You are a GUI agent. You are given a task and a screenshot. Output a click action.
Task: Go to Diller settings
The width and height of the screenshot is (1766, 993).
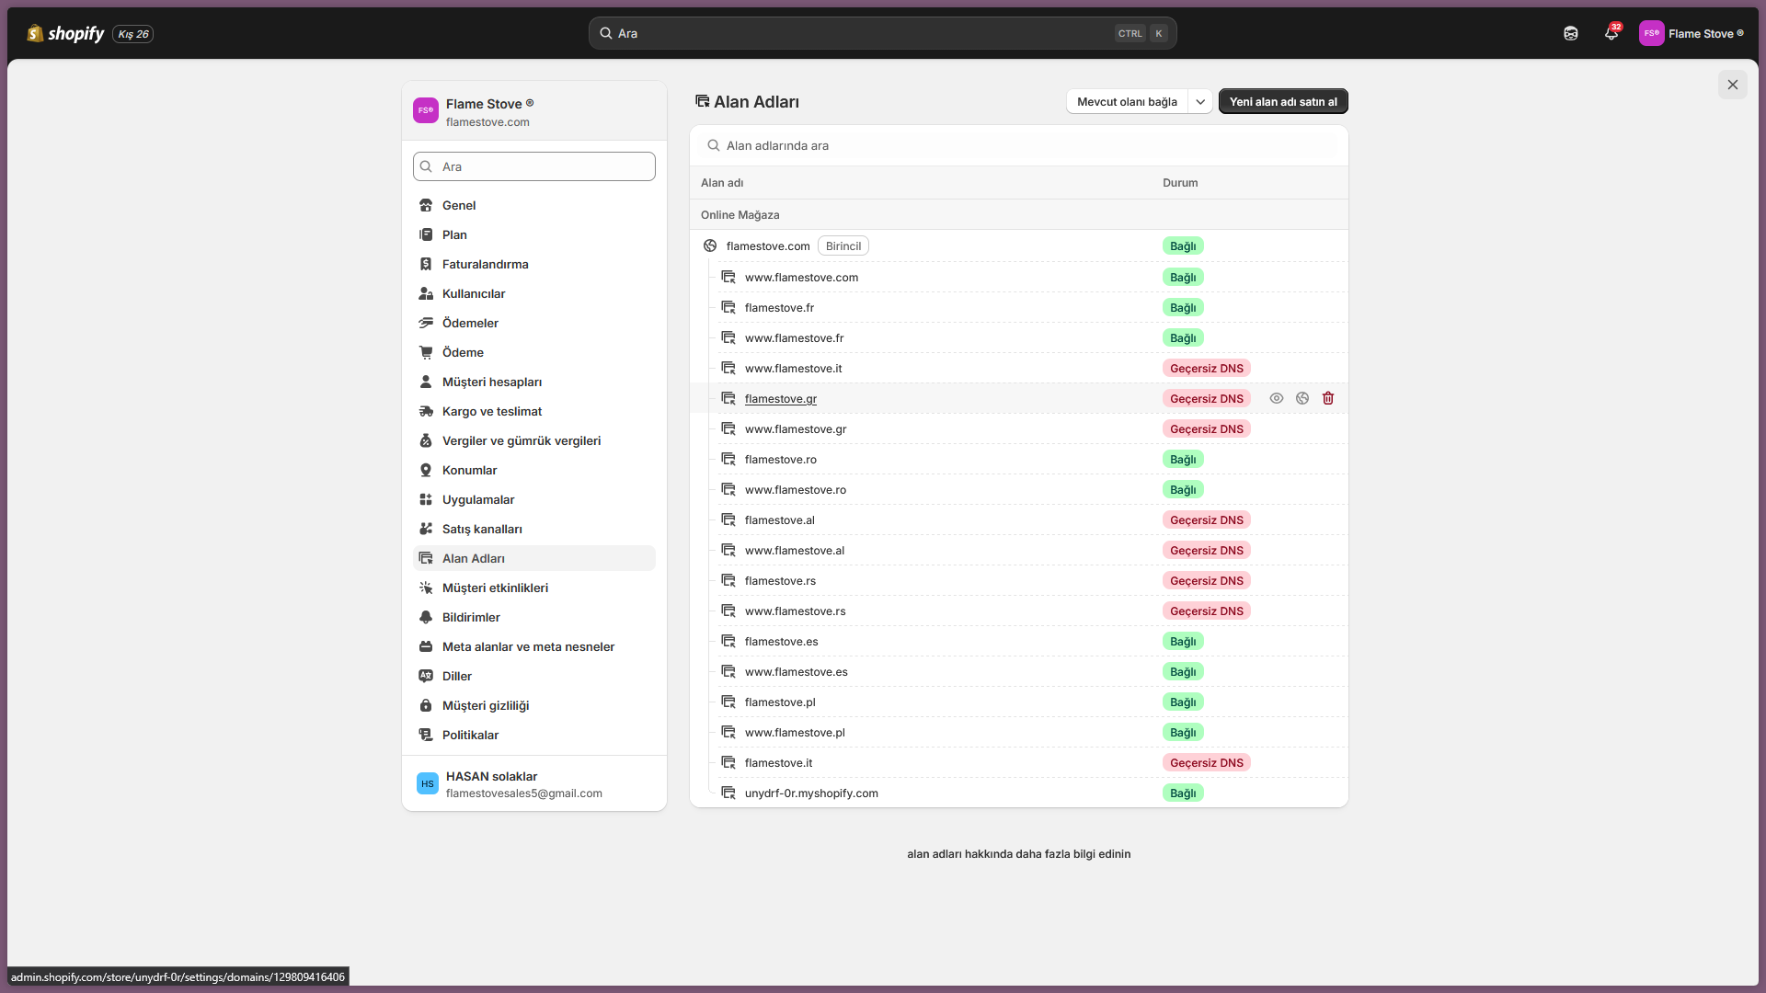point(534,676)
